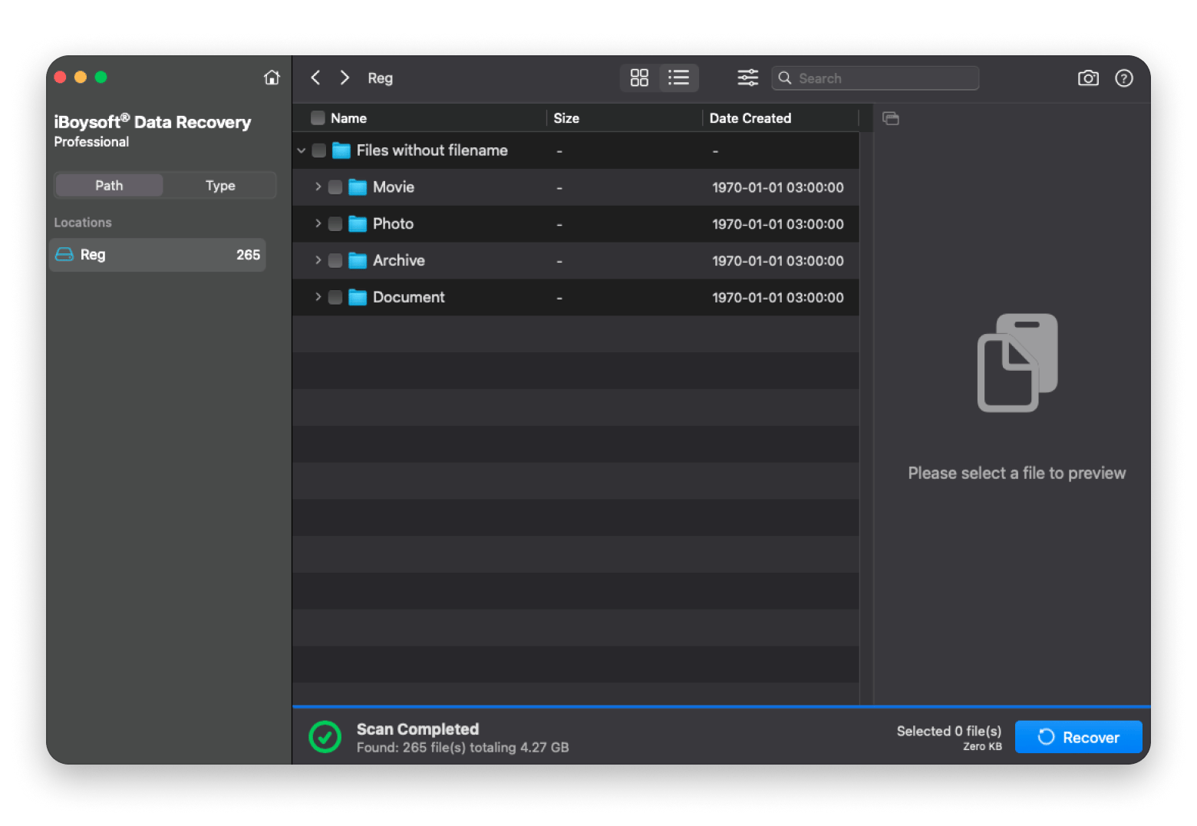Screen dimensions: 1197x826
Task: Switch to the Type tab
Action: [220, 185]
